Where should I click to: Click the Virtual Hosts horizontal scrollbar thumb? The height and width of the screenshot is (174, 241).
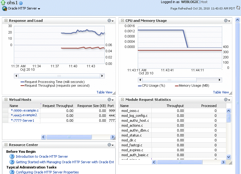coord(69,137)
